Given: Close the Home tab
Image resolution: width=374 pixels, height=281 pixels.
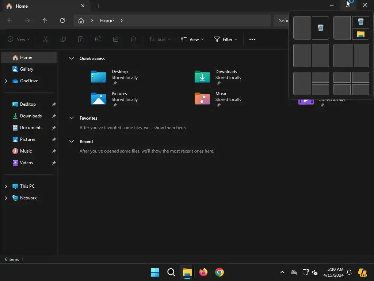Looking at the screenshot, I should pyautogui.click(x=83, y=6).
